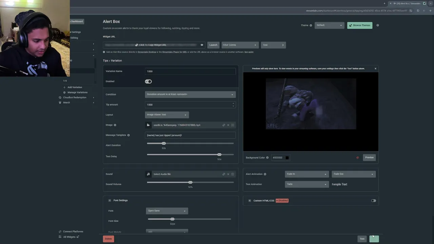The width and height of the screenshot is (434, 244).
Task: Click the browser forward arrow
Action: click(430, 11)
